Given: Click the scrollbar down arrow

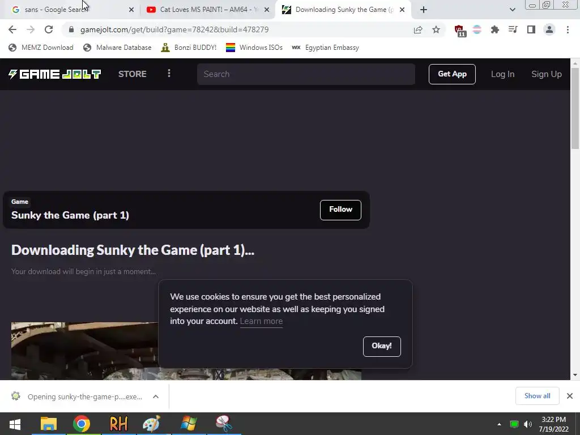Looking at the screenshot, I should (x=575, y=375).
